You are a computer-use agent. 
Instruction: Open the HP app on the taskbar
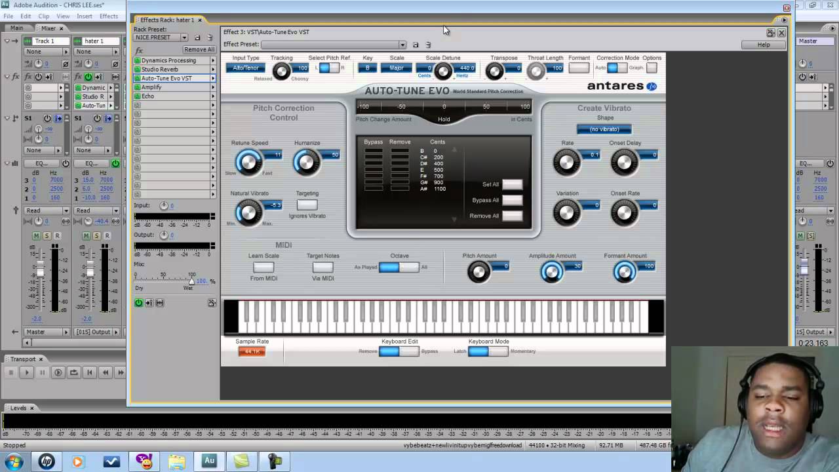point(46,461)
